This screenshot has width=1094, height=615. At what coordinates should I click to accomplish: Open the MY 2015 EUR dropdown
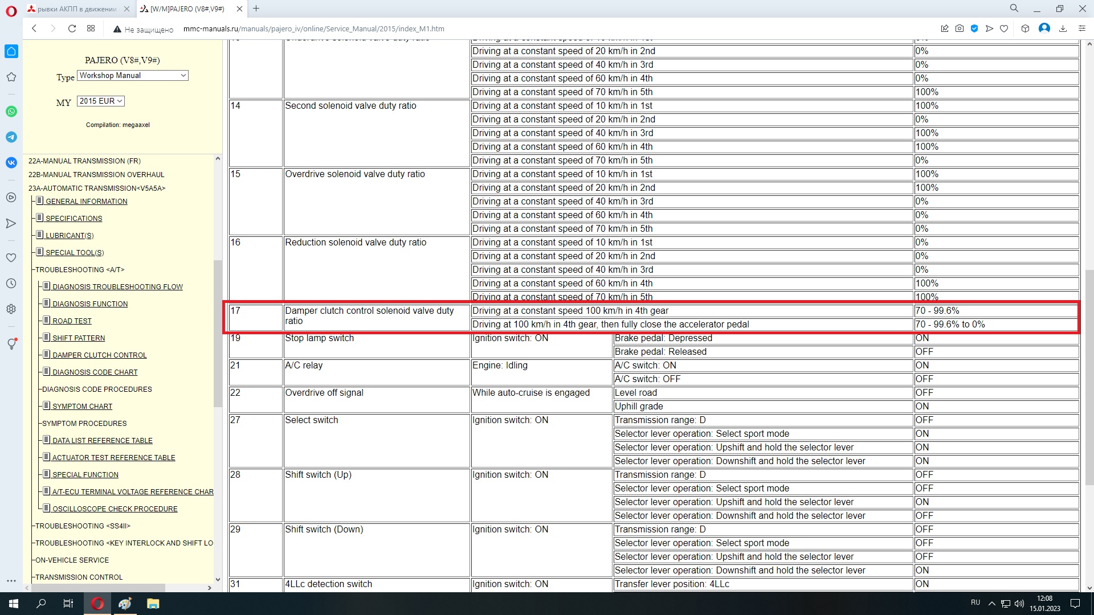tap(101, 101)
